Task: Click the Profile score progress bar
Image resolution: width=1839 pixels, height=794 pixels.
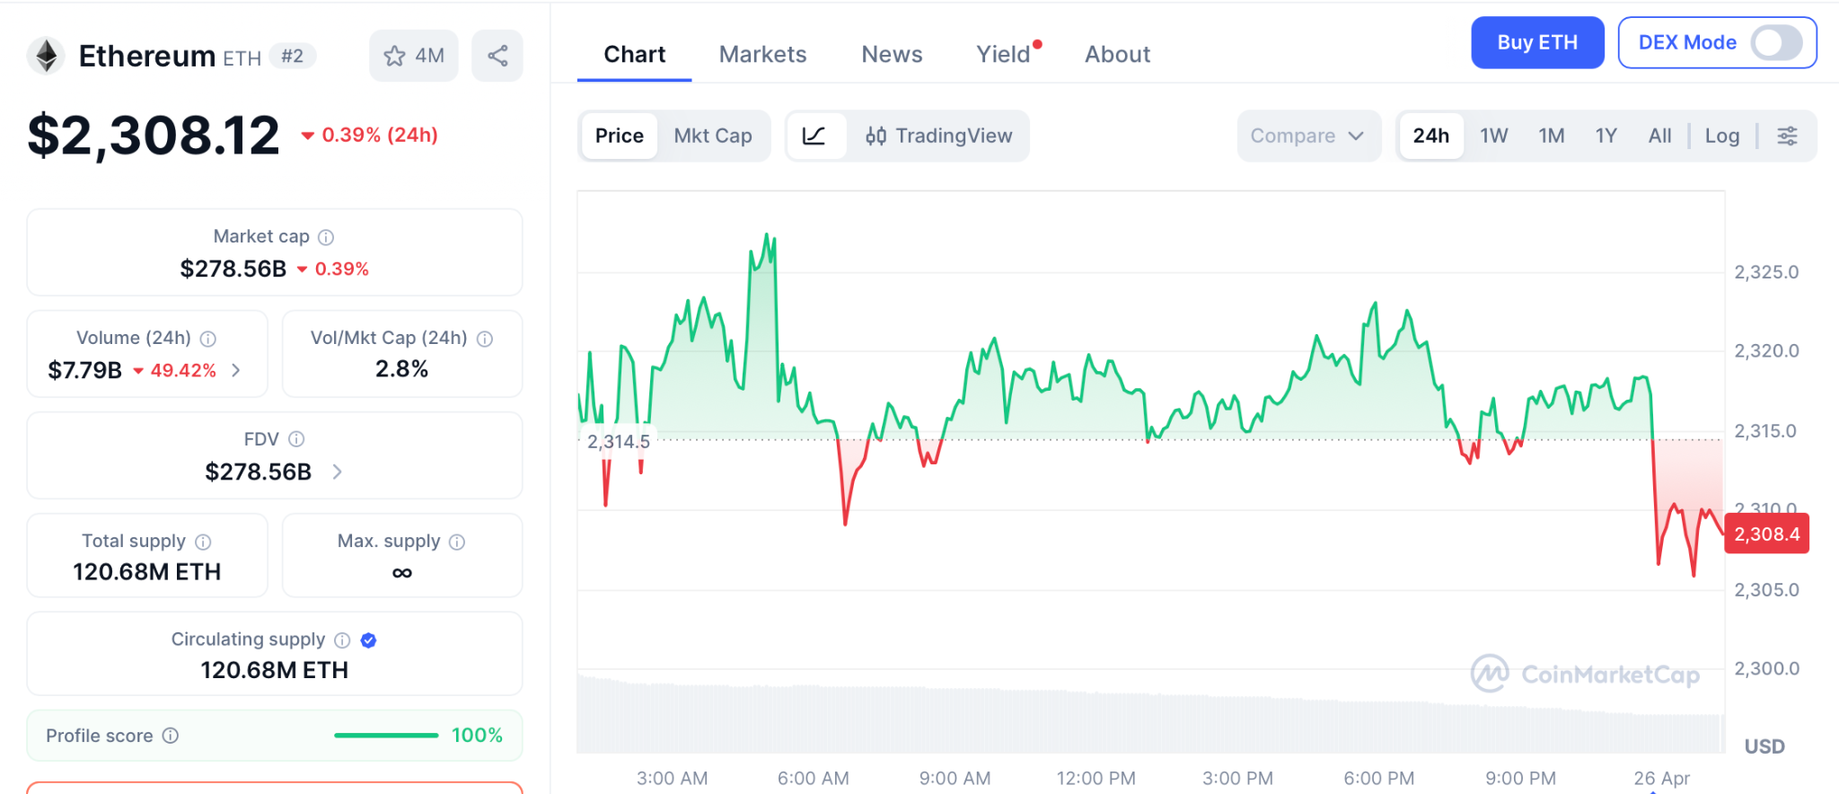Action: [x=386, y=736]
